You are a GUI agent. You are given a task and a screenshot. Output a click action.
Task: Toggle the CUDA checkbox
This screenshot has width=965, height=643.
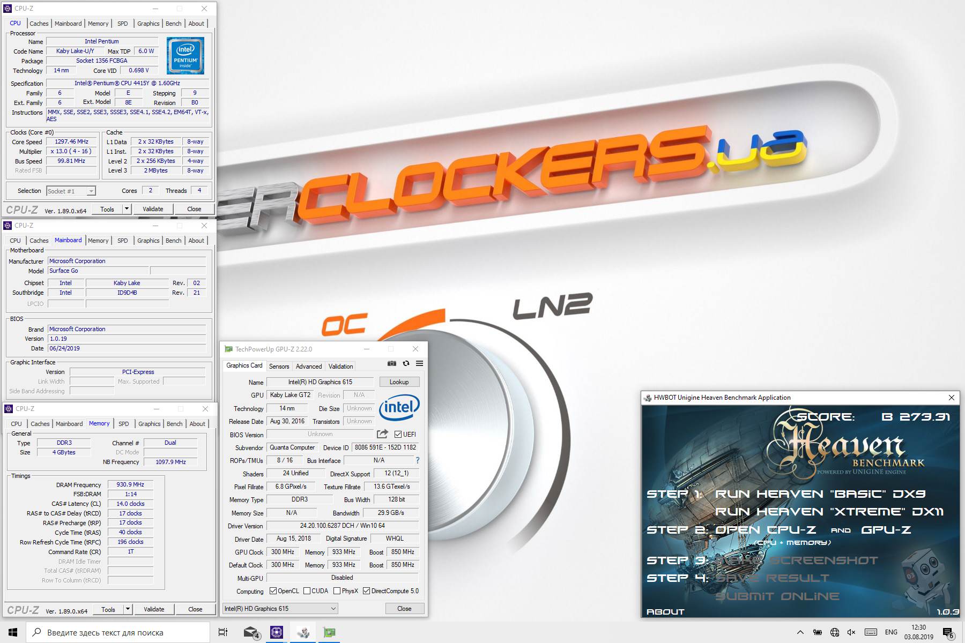coord(307,591)
